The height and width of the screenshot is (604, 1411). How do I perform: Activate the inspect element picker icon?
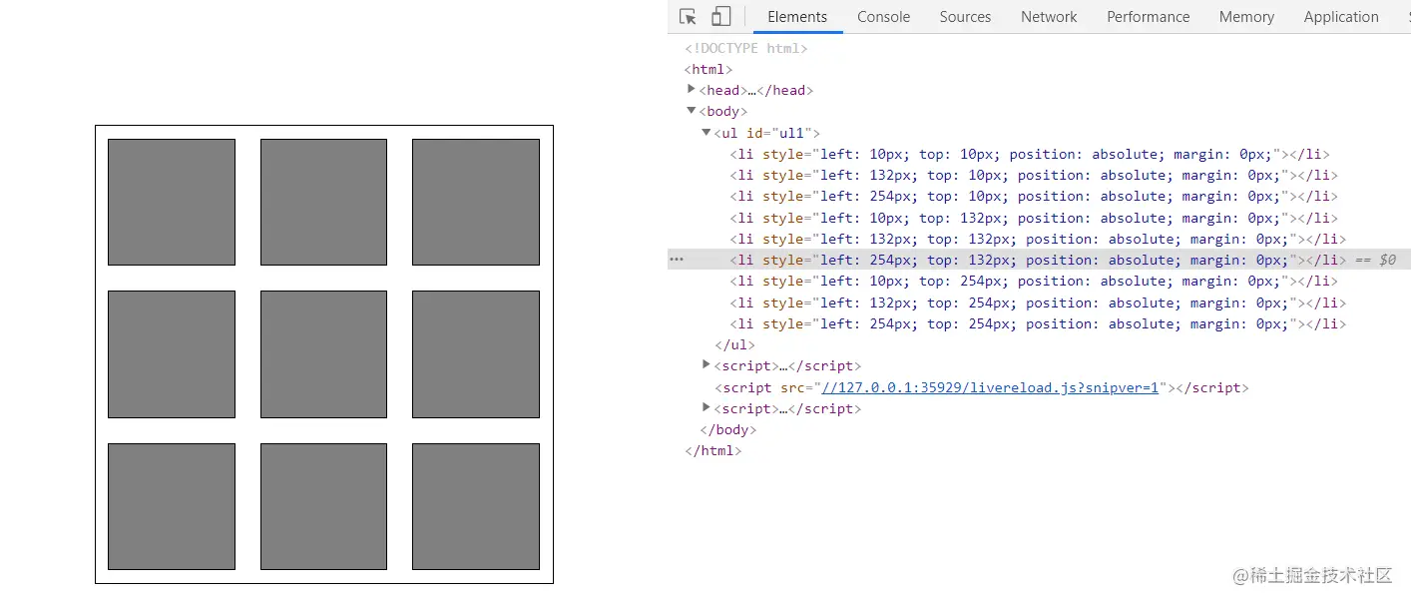tap(688, 17)
